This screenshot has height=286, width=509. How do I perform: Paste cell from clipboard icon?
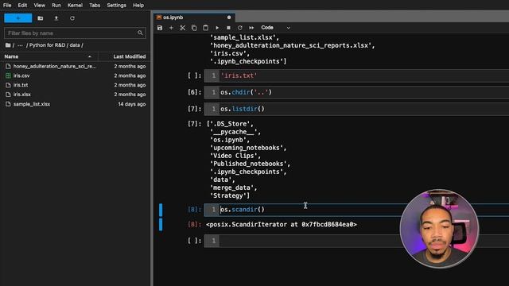click(x=205, y=28)
